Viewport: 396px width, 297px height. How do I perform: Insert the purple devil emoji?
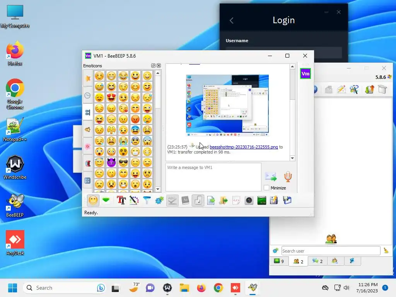click(x=111, y=162)
